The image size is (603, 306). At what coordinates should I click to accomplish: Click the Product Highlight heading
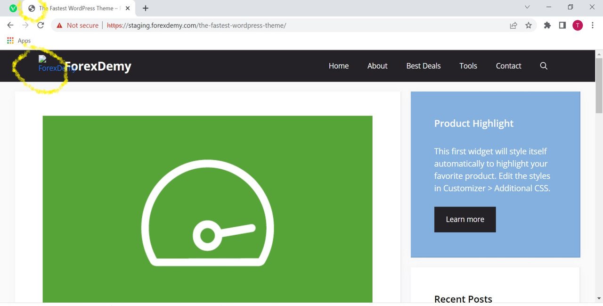(x=474, y=124)
